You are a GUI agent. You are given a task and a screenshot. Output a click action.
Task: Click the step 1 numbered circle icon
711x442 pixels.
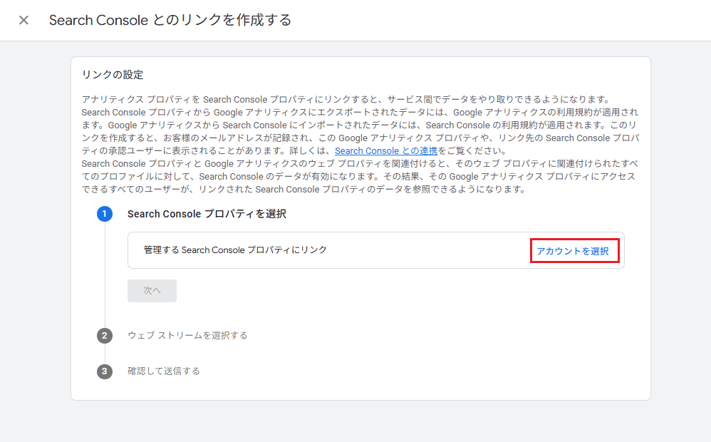pyautogui.click(x=105, y=214)
